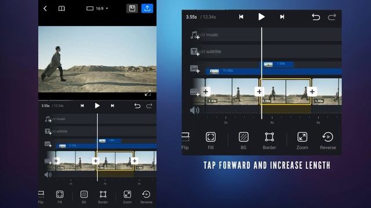This screenshot has width=371, height=208.
Task: Play video in the enlarged panel
Action: [261, 17]
